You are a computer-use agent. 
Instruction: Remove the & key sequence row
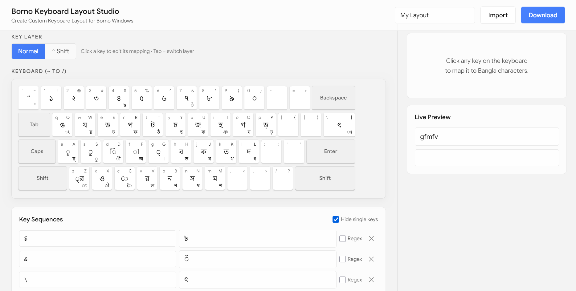click(371, 259)
